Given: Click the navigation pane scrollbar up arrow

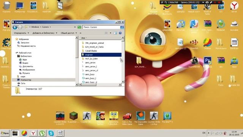Looking at the screenshot, I should [77, 38].
